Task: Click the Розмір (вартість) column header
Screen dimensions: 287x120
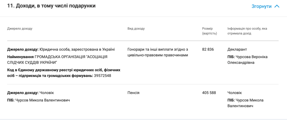Action: tap(209, 31)
